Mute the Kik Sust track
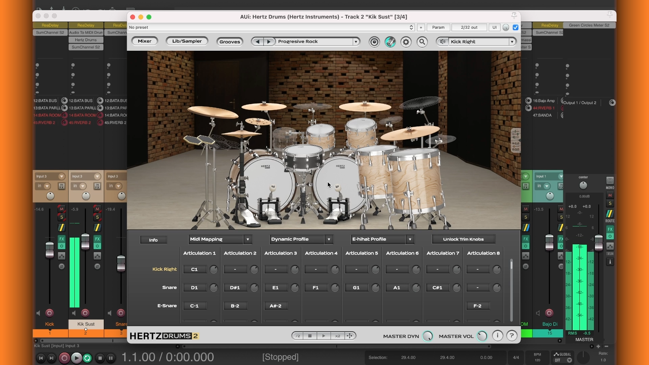 [x=97, y=209]
